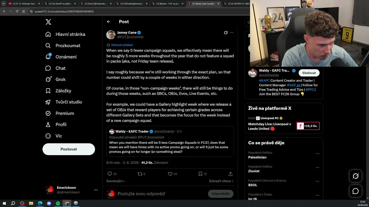Open Jamey Cane's profile avatar

(x=111, y=34)
